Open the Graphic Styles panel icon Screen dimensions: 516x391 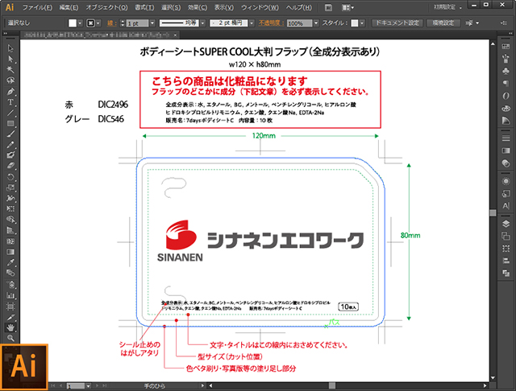point(506,194)
